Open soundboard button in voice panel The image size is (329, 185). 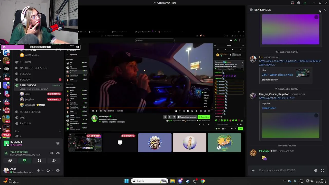(54, 161)
